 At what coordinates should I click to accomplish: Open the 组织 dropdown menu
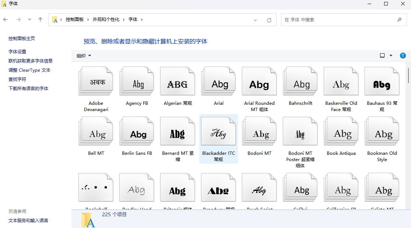(84, 56)
